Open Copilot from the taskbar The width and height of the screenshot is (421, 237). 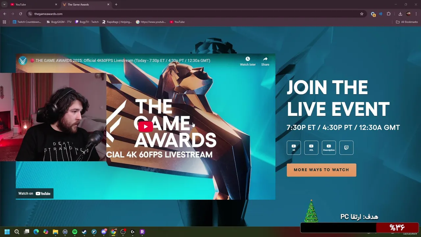pyautogui.click(x=46, y=232)
